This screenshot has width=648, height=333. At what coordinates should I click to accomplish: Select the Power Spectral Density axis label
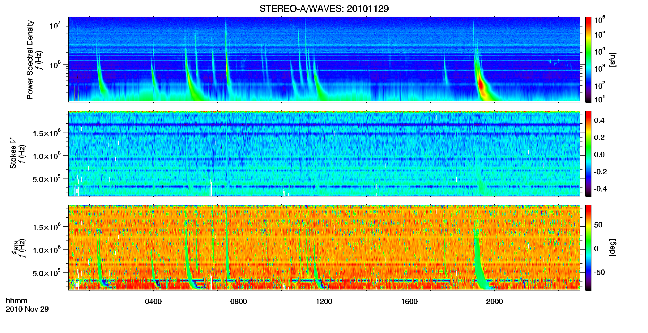click(30, 60)
